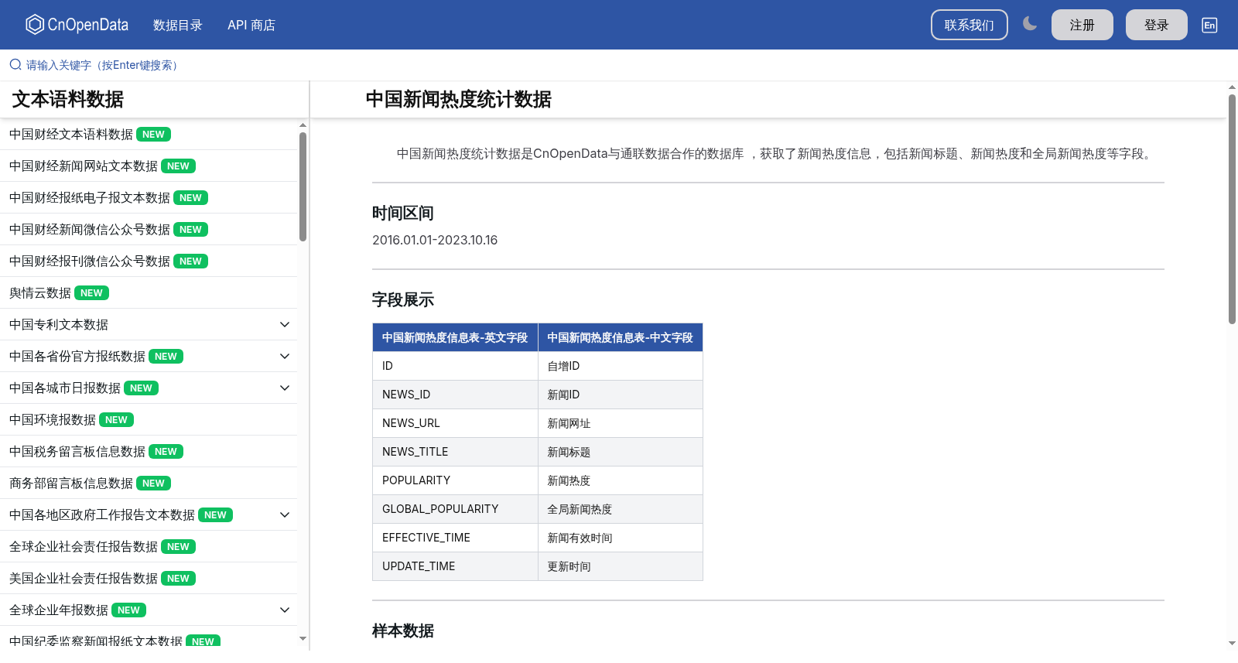Open the 数据目录 menu
Screen dimensions: 1238x663
click(178, 26)
